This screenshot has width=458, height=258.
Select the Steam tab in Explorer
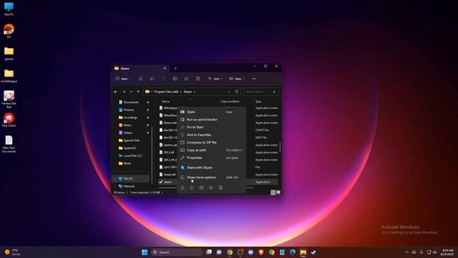[140, 69]
